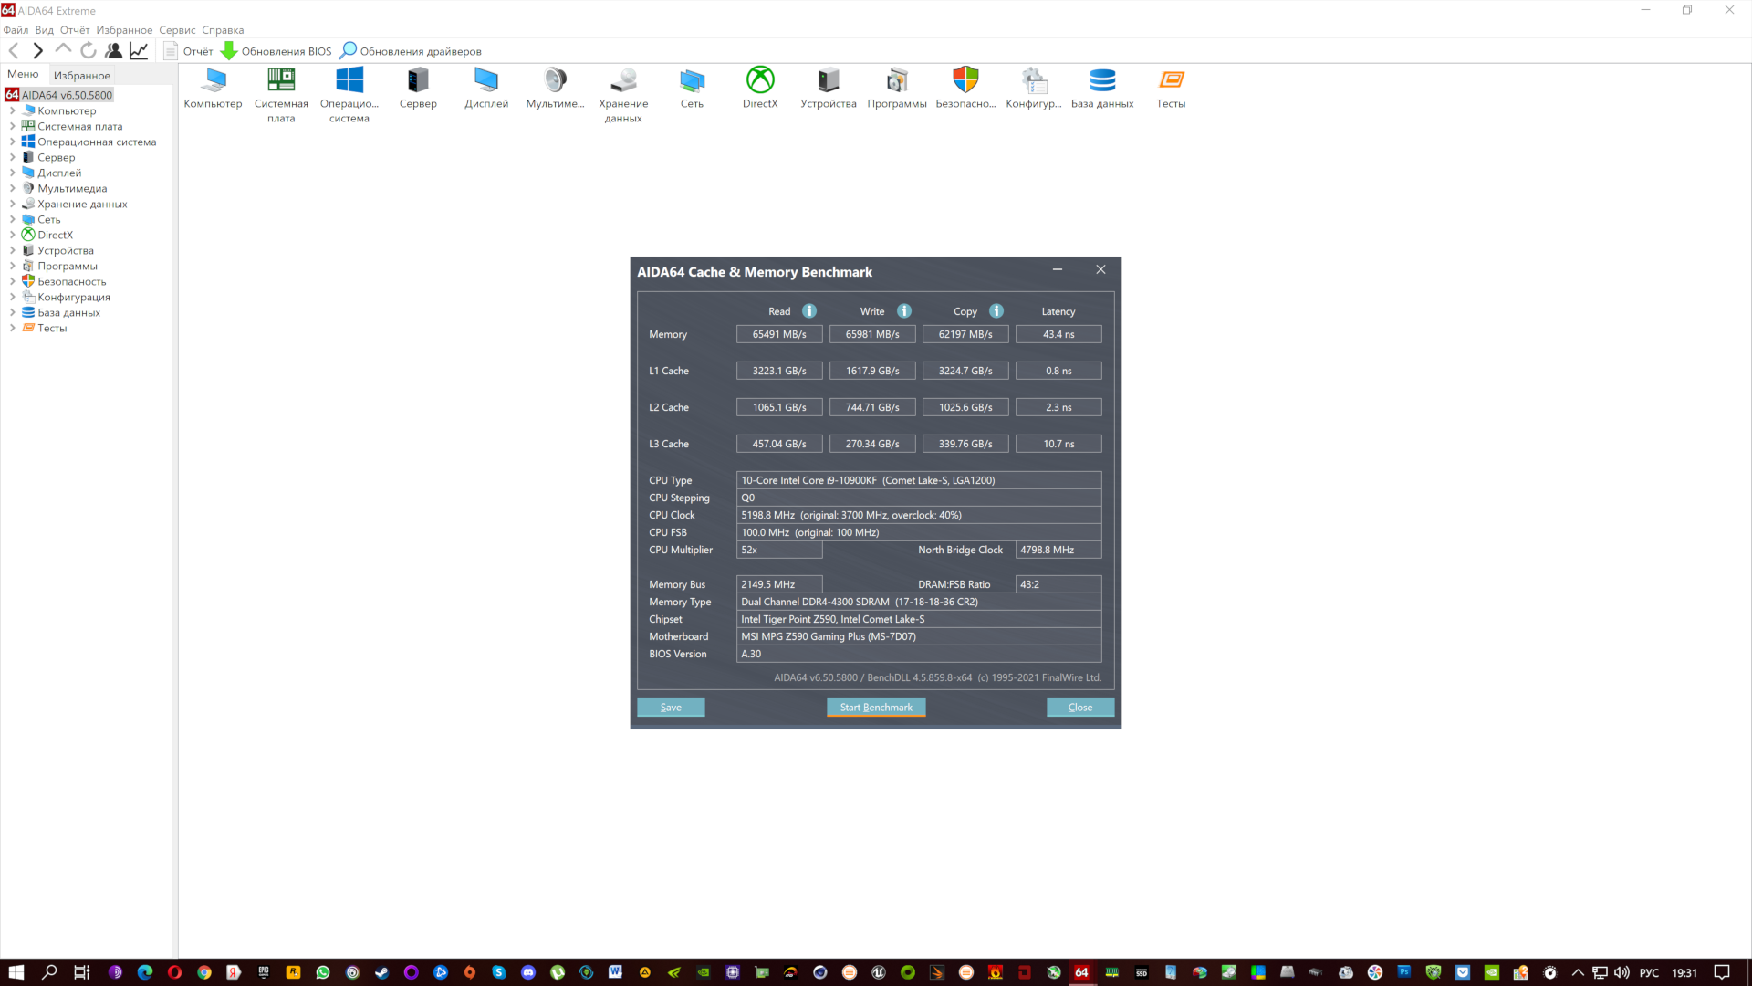Click the Обновления BIOS toolbar button

tap(276, 51)
